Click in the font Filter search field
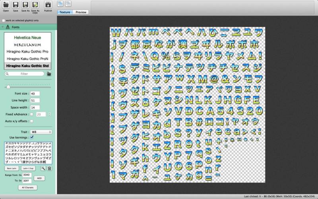Viewport: 318px width, 199px height. pos(24,74)
